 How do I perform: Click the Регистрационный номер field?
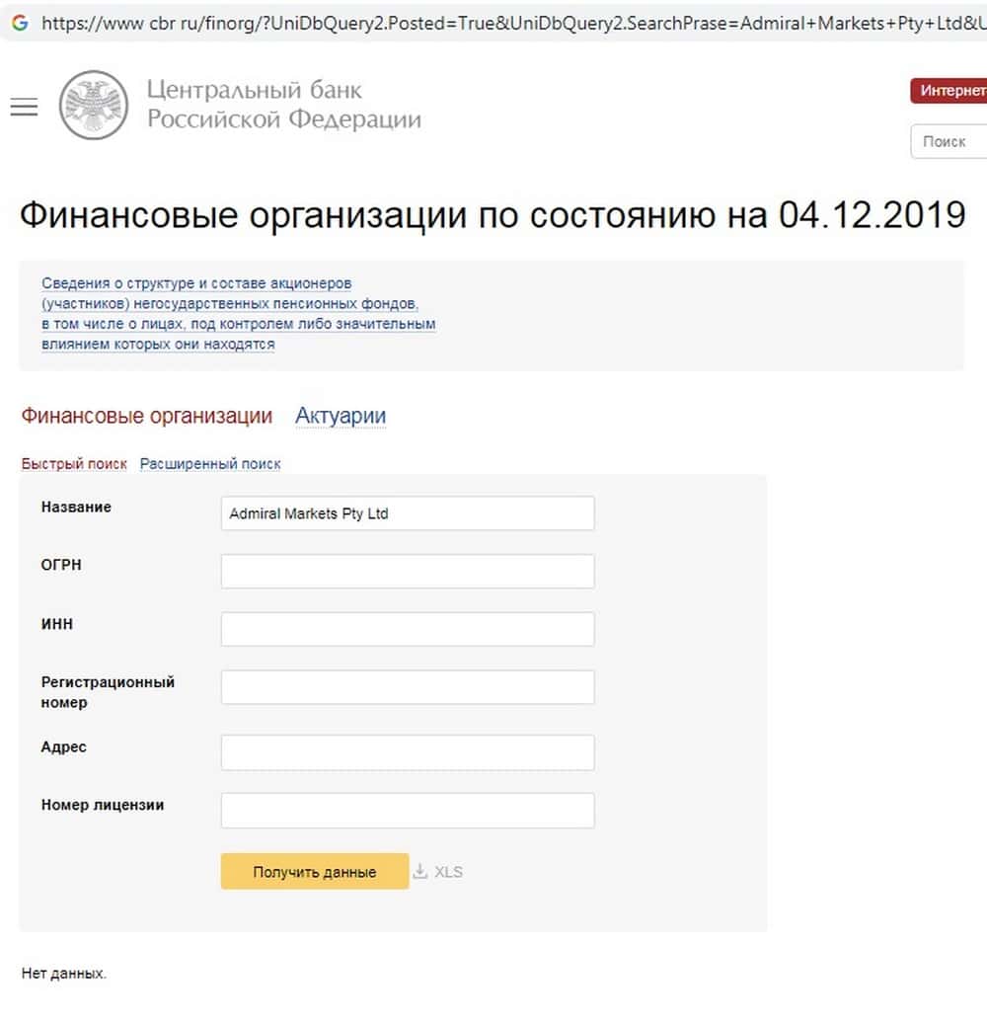click(408, 687)
